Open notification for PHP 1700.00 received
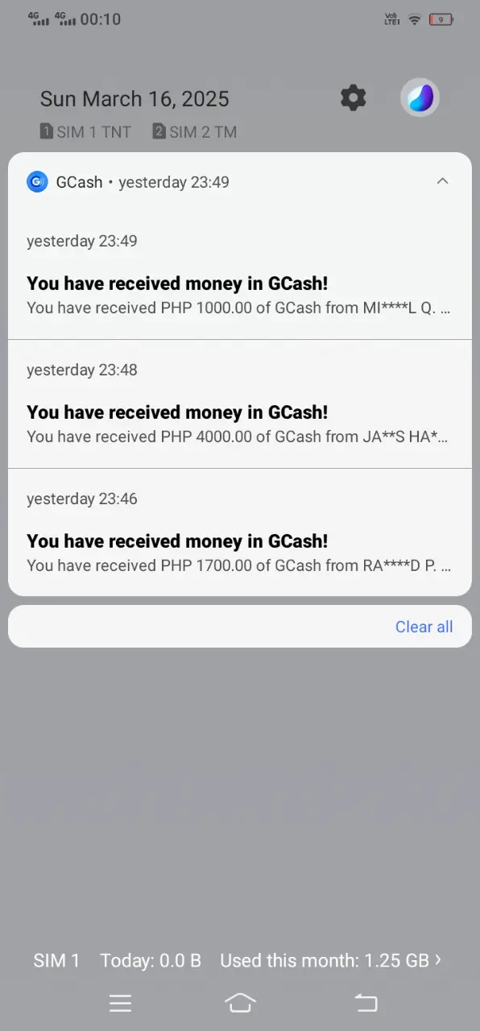This screenshot has width=480, height=1031. point(240,532)
